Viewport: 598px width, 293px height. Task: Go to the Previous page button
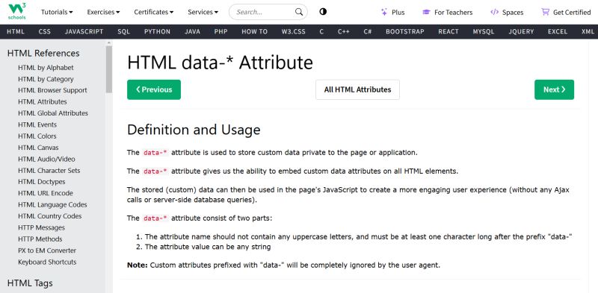(154, 89)
